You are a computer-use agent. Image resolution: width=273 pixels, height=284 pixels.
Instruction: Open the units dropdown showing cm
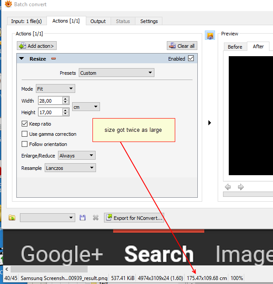[86, 107]
